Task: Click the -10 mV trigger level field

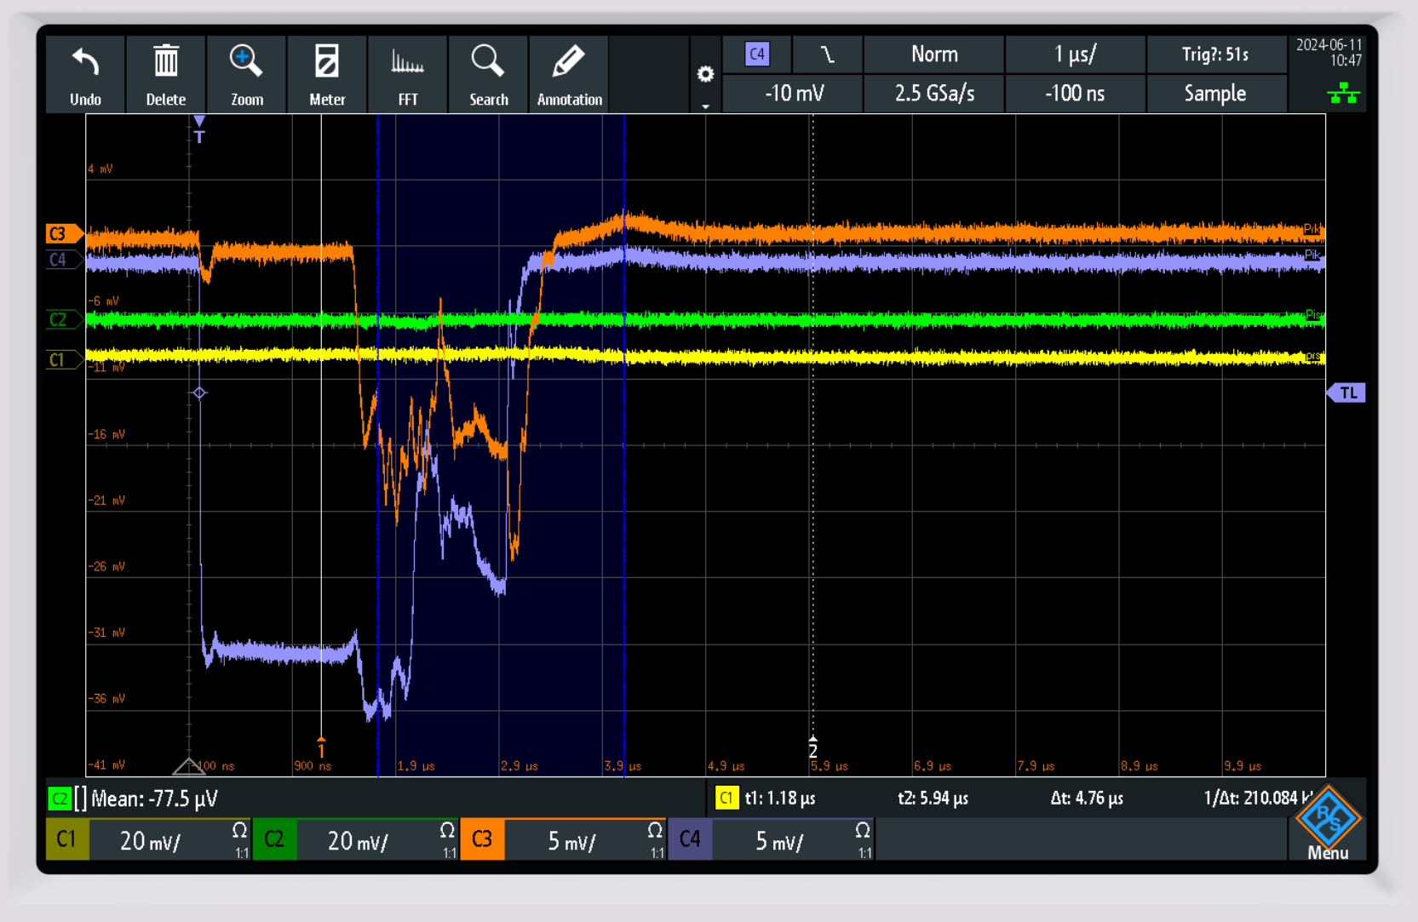Action: tap(793, 94)
